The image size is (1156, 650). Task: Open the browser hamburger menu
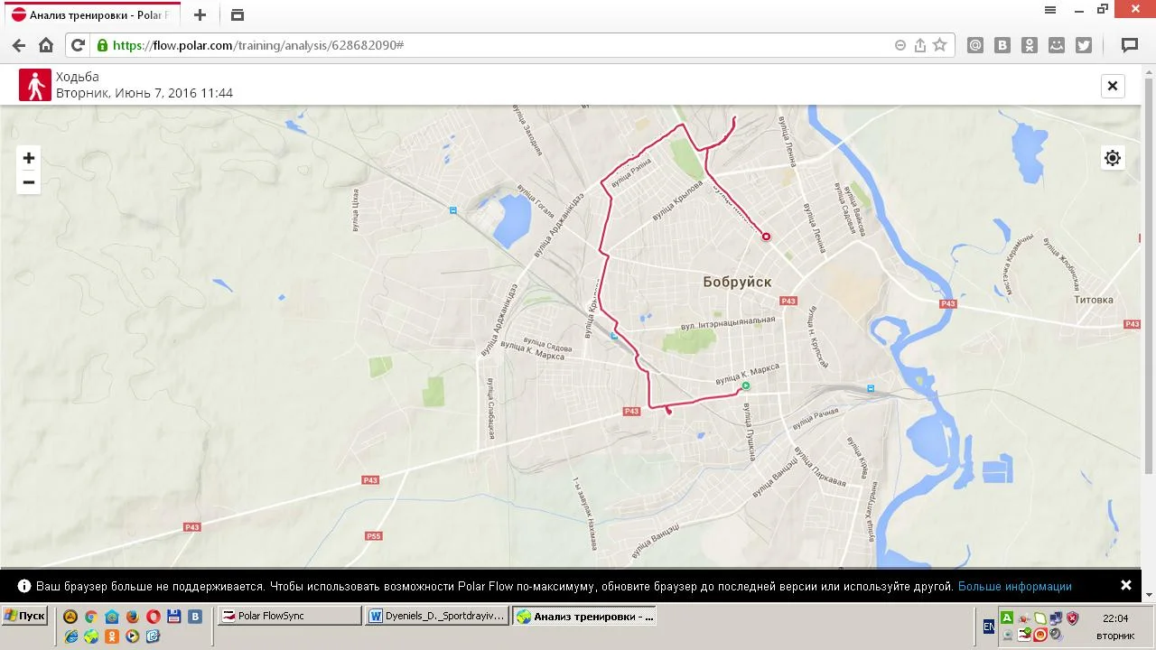(1050, 10)
